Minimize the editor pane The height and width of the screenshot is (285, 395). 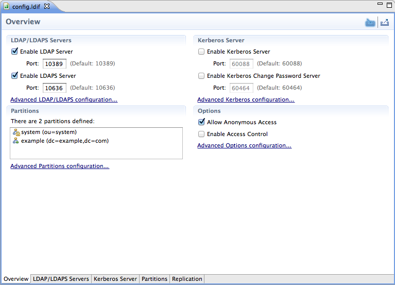click(380, 4)
